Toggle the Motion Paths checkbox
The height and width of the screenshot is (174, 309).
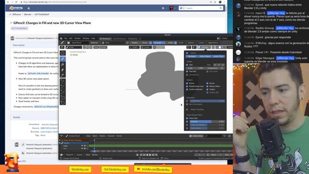[x=208, y=87]
